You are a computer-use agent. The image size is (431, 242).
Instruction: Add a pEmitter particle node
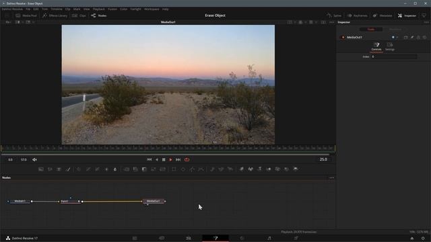pos(212,169)
